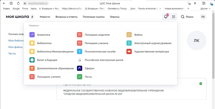Click the Файлы cloud icon

click(x=129, y=35)
